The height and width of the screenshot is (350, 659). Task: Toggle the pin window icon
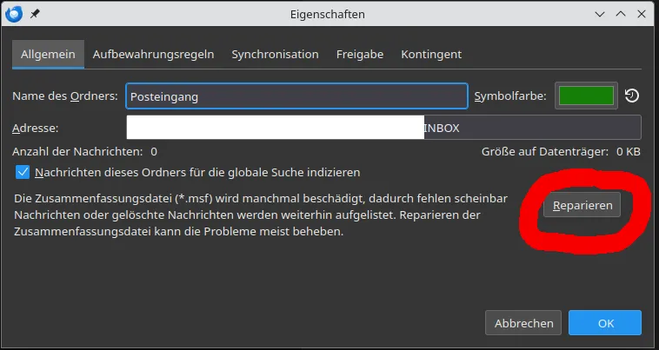tap(35, 14)
